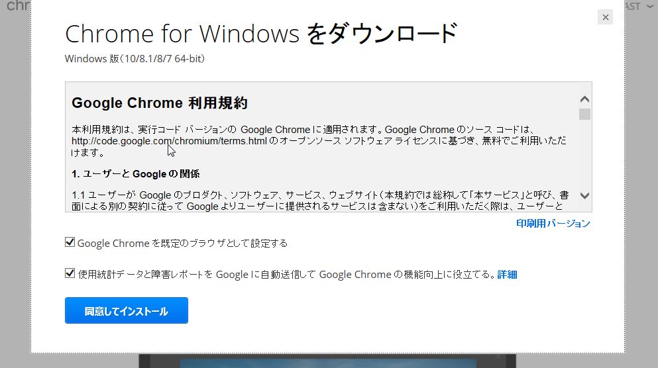Image resolution: width=658 pixels, height=368 pixels.
Task: Expand the chevron beside AST in the background
Action: (x=649, y=6)
